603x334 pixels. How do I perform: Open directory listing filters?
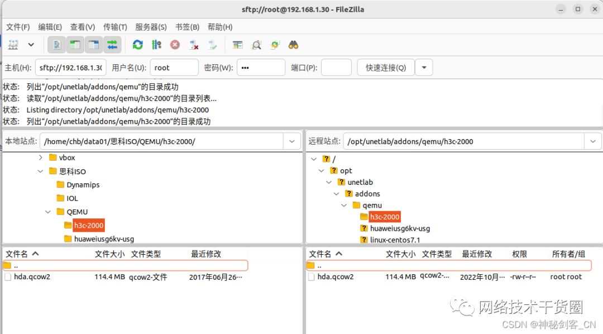pyautogui.click(x=237, y=45)
